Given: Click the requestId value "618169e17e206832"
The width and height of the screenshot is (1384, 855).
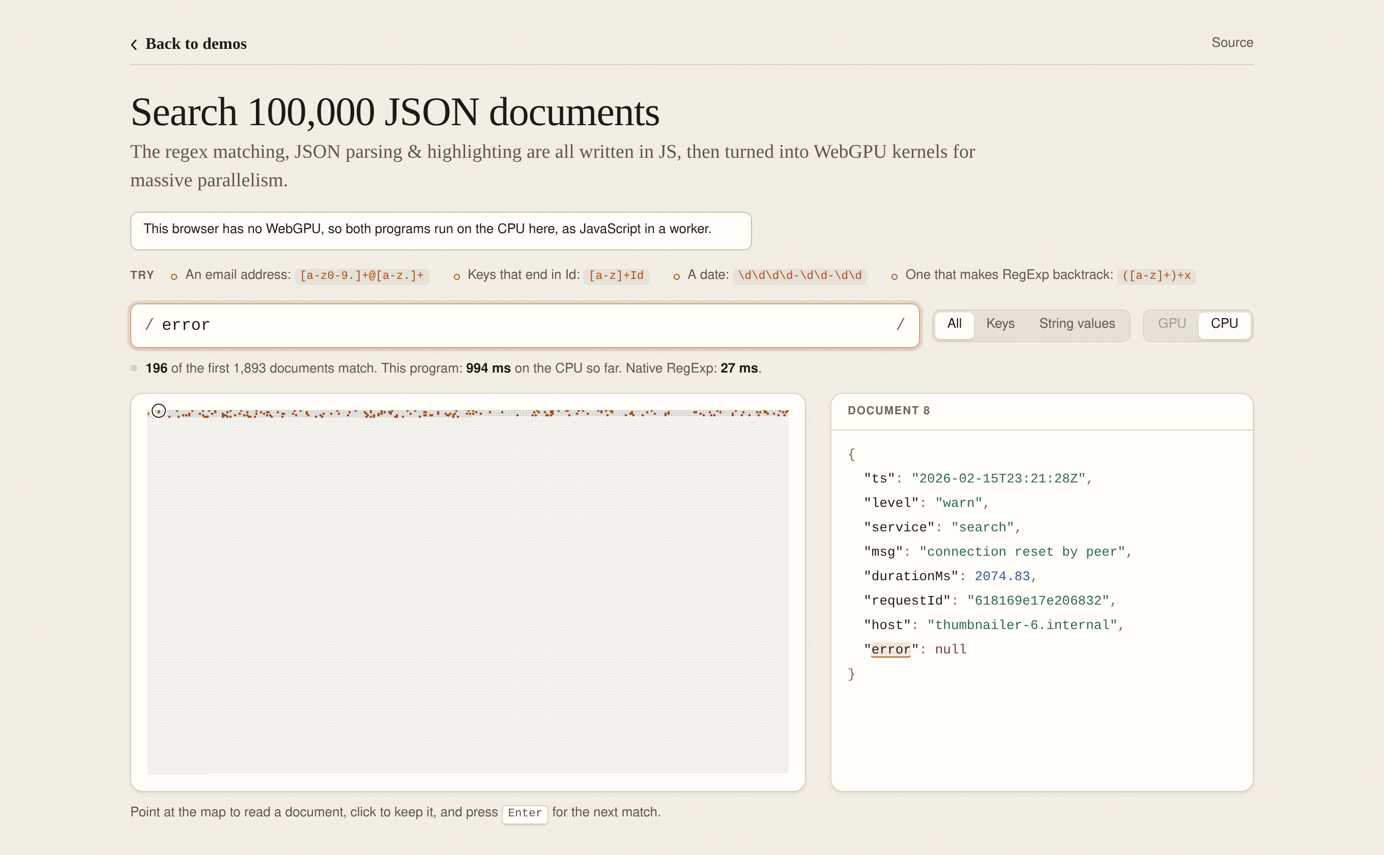Looking at the screenshot, I should (1038, 601).
